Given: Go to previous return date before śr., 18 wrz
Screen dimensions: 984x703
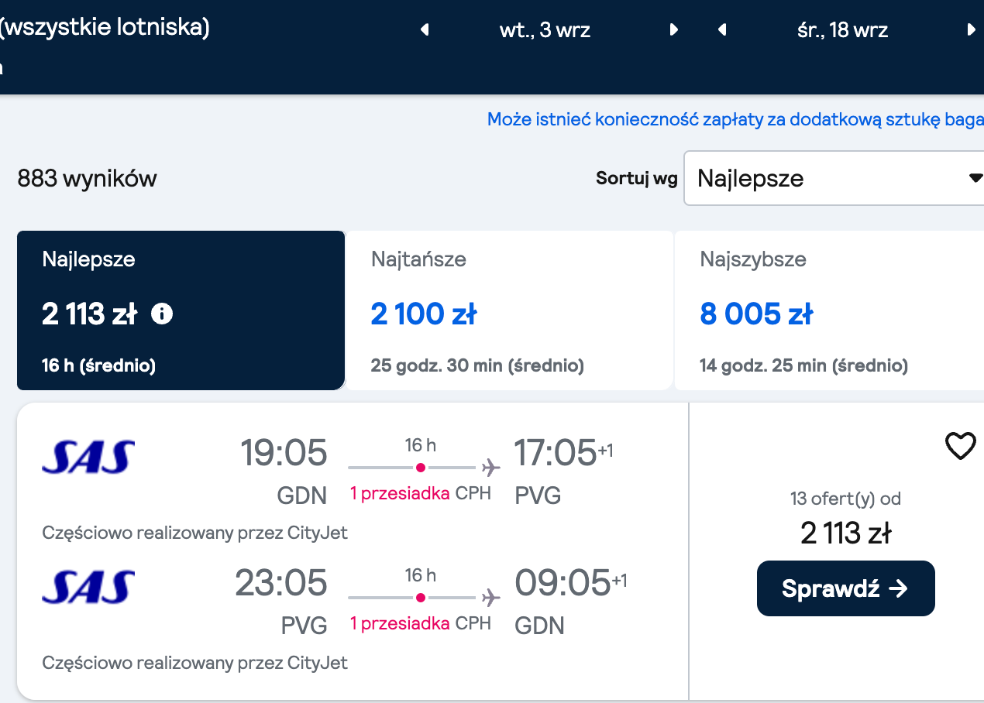Looking at the screenshot, I should tap(722, 30).
